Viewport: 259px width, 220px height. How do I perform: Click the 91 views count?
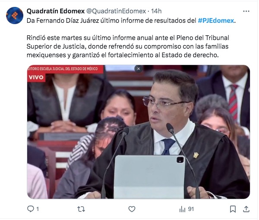(x=191, y=209)
